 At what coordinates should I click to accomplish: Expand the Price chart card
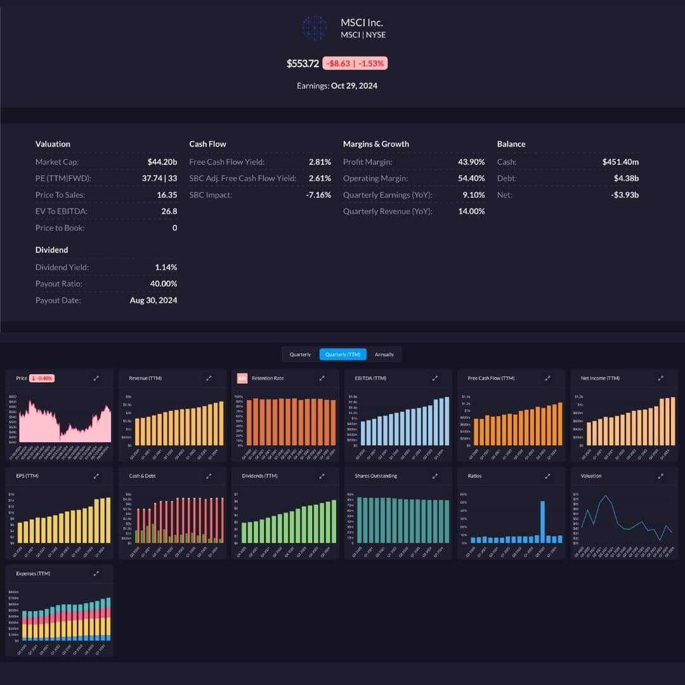96,378
